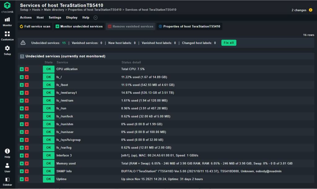
Task: Add fs_/sys/fs/cgroup service to monitoring
Action: (22, 140)
